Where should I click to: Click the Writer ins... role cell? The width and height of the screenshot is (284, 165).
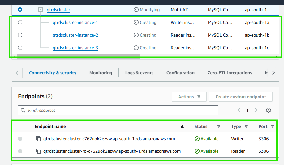click(182, 22)
